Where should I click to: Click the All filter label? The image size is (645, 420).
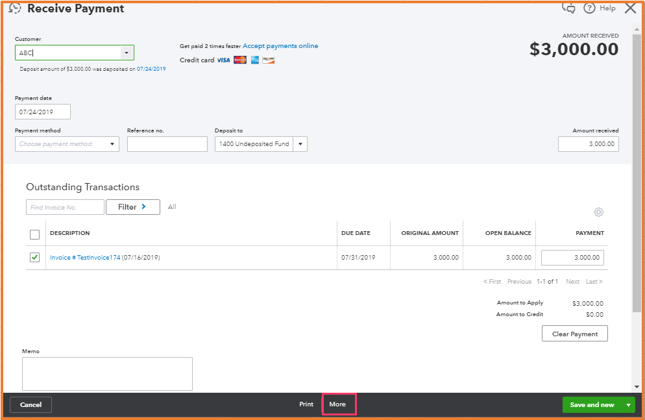tap(172, 207)
